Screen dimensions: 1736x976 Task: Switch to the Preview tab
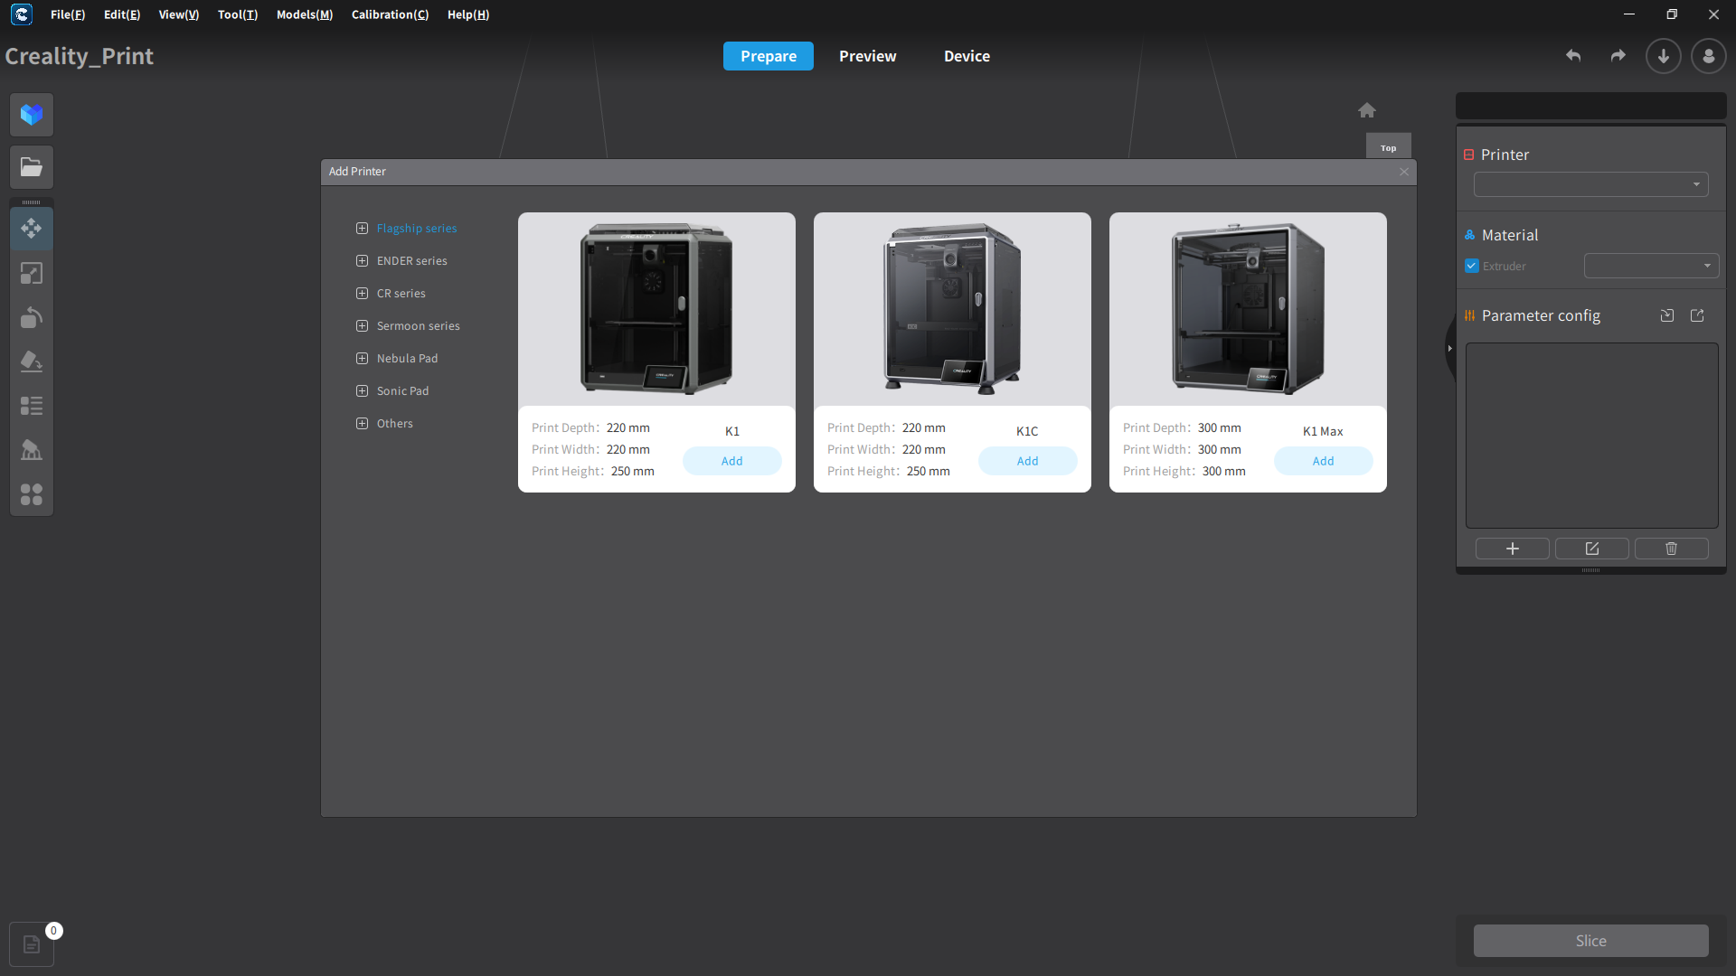tap(868, 56)
